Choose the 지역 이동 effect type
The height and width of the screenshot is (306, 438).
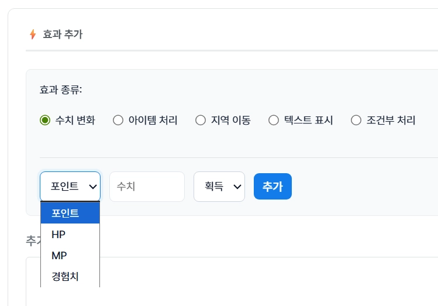pos(201,121)
